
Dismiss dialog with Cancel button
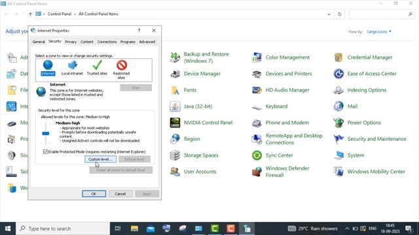pos(120,194)
